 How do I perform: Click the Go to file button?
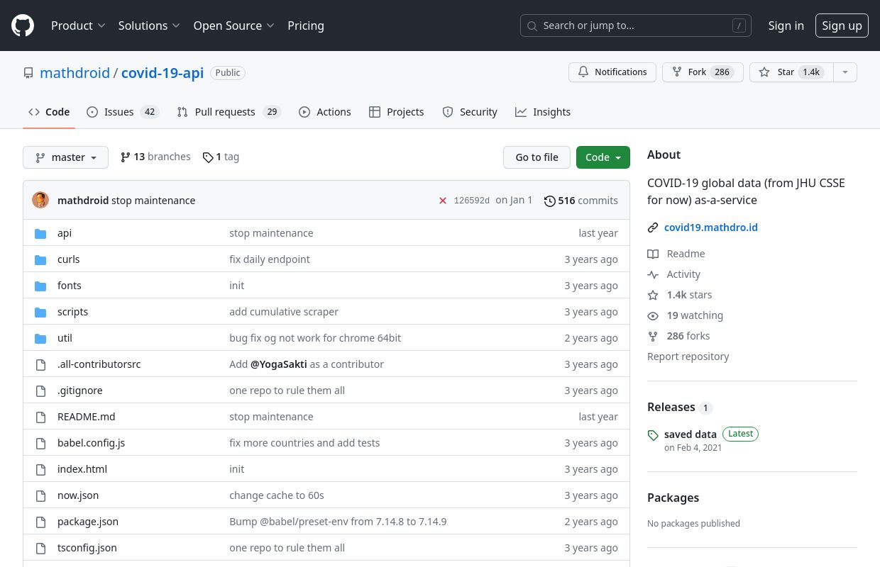point(537,157)
